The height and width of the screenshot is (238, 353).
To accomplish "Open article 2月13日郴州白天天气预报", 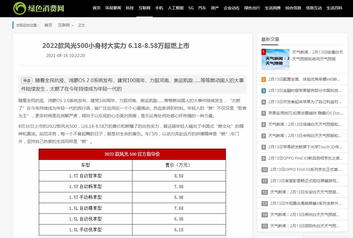I will click(305, 215).
